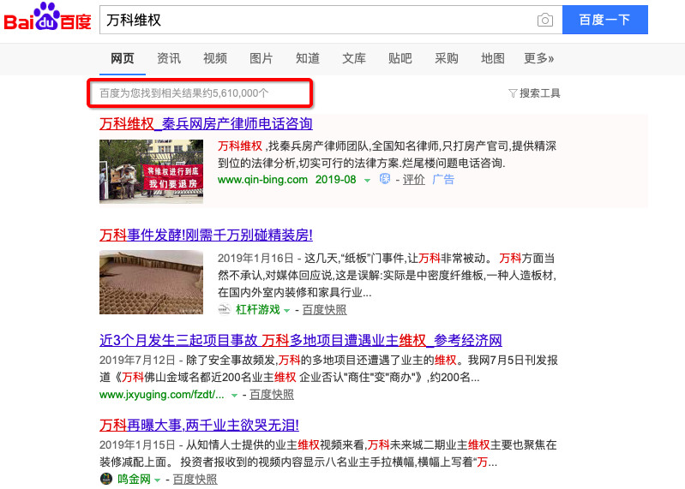Open result 万科再曝大事,两千业主欲哭无泪!

199,425
